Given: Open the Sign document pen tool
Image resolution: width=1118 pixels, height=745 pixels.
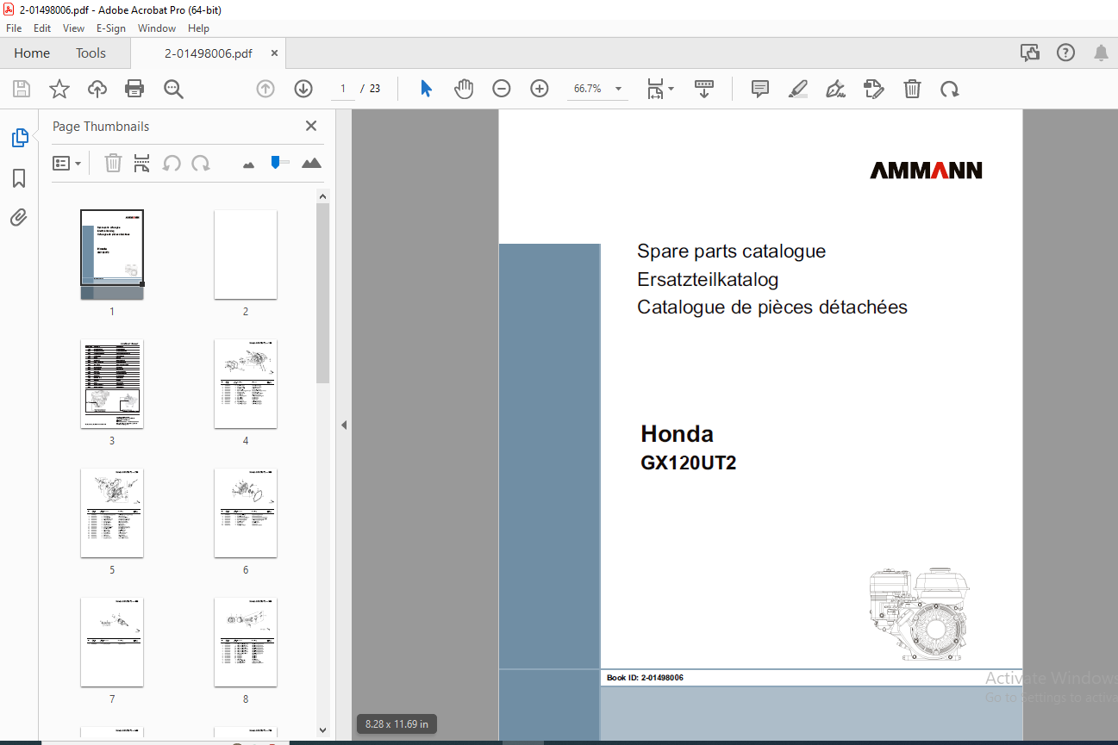Looking at the screenshot, I should pos(835,89).
